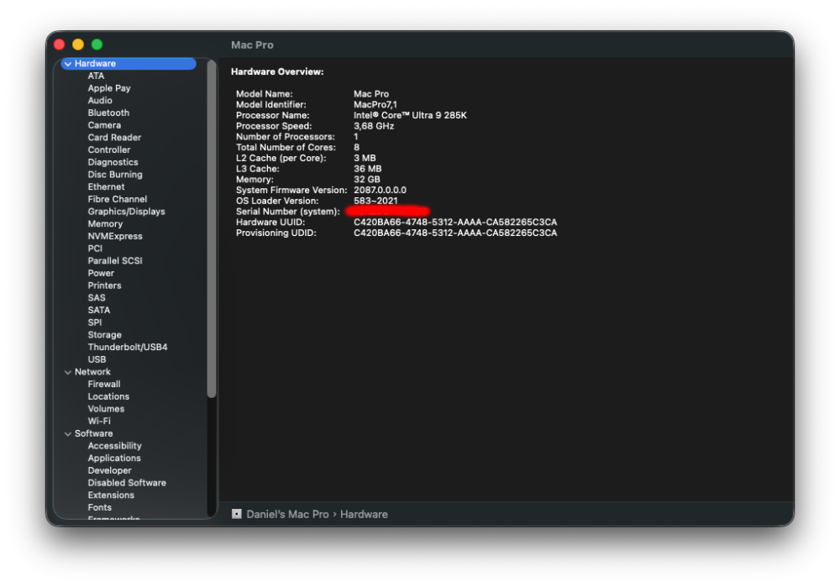
Task: Select Power in the sidebar
Action: (102, 273)
